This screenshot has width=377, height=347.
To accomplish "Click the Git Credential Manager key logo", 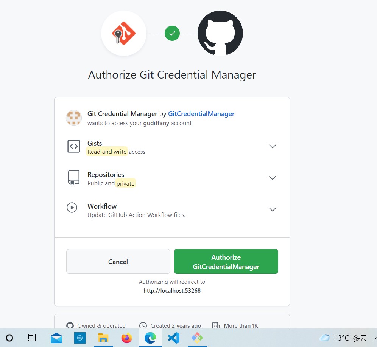I will click(123, 33).
